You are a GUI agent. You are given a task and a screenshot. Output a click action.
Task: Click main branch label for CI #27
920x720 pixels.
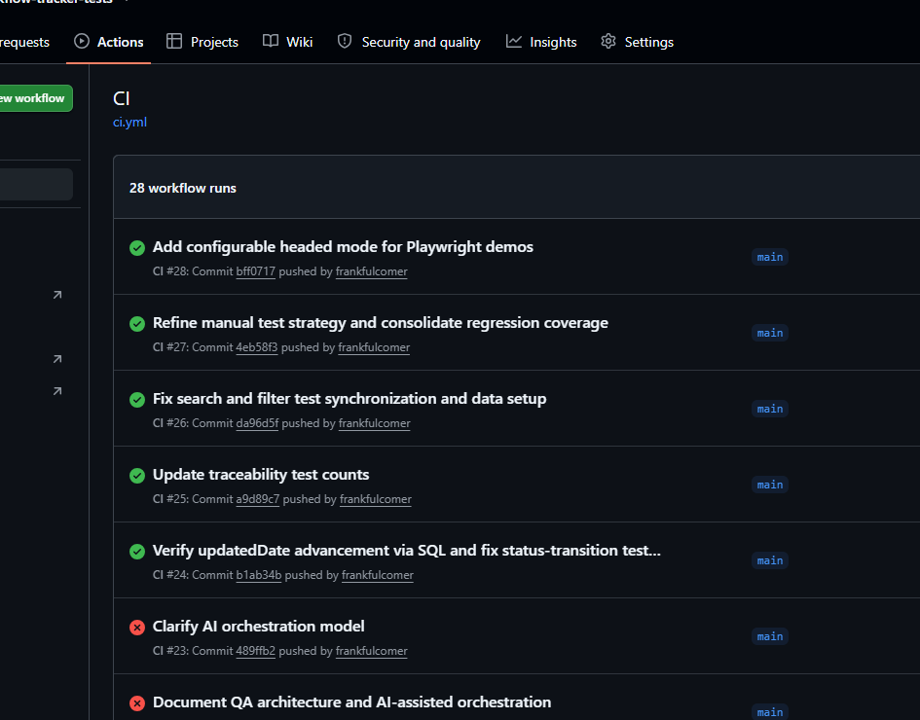pyautogui.click(x=770, y=333)
